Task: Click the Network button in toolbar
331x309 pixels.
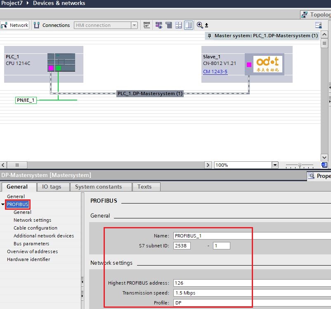Action: [15, 25]
